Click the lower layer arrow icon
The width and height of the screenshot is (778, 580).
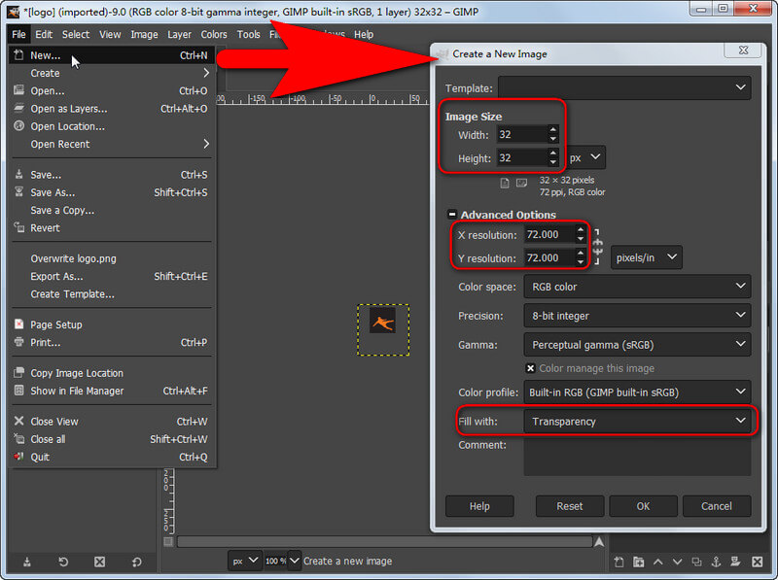click(677, 562)
